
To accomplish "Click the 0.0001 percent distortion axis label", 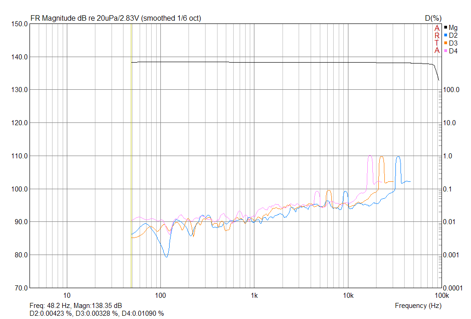I will point(453,288).
